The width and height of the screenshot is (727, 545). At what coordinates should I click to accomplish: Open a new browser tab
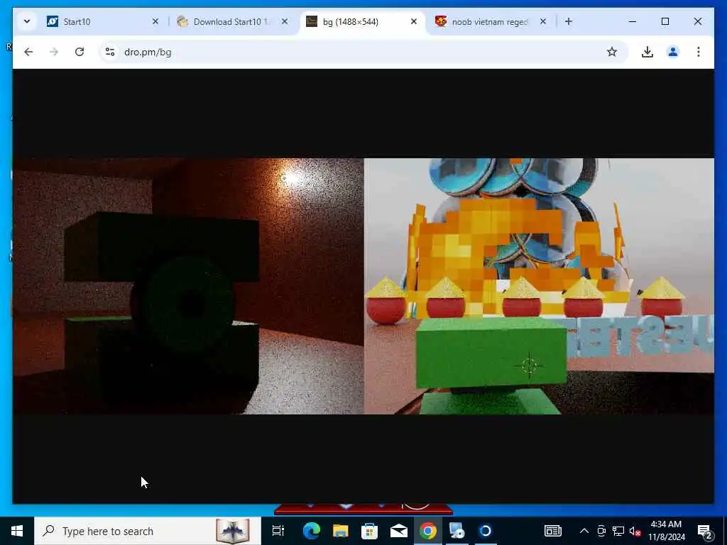point(569,21)
